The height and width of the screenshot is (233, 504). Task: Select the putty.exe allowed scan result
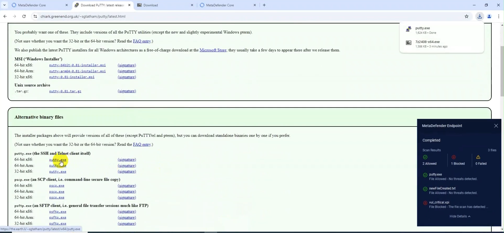pos(459,176)
